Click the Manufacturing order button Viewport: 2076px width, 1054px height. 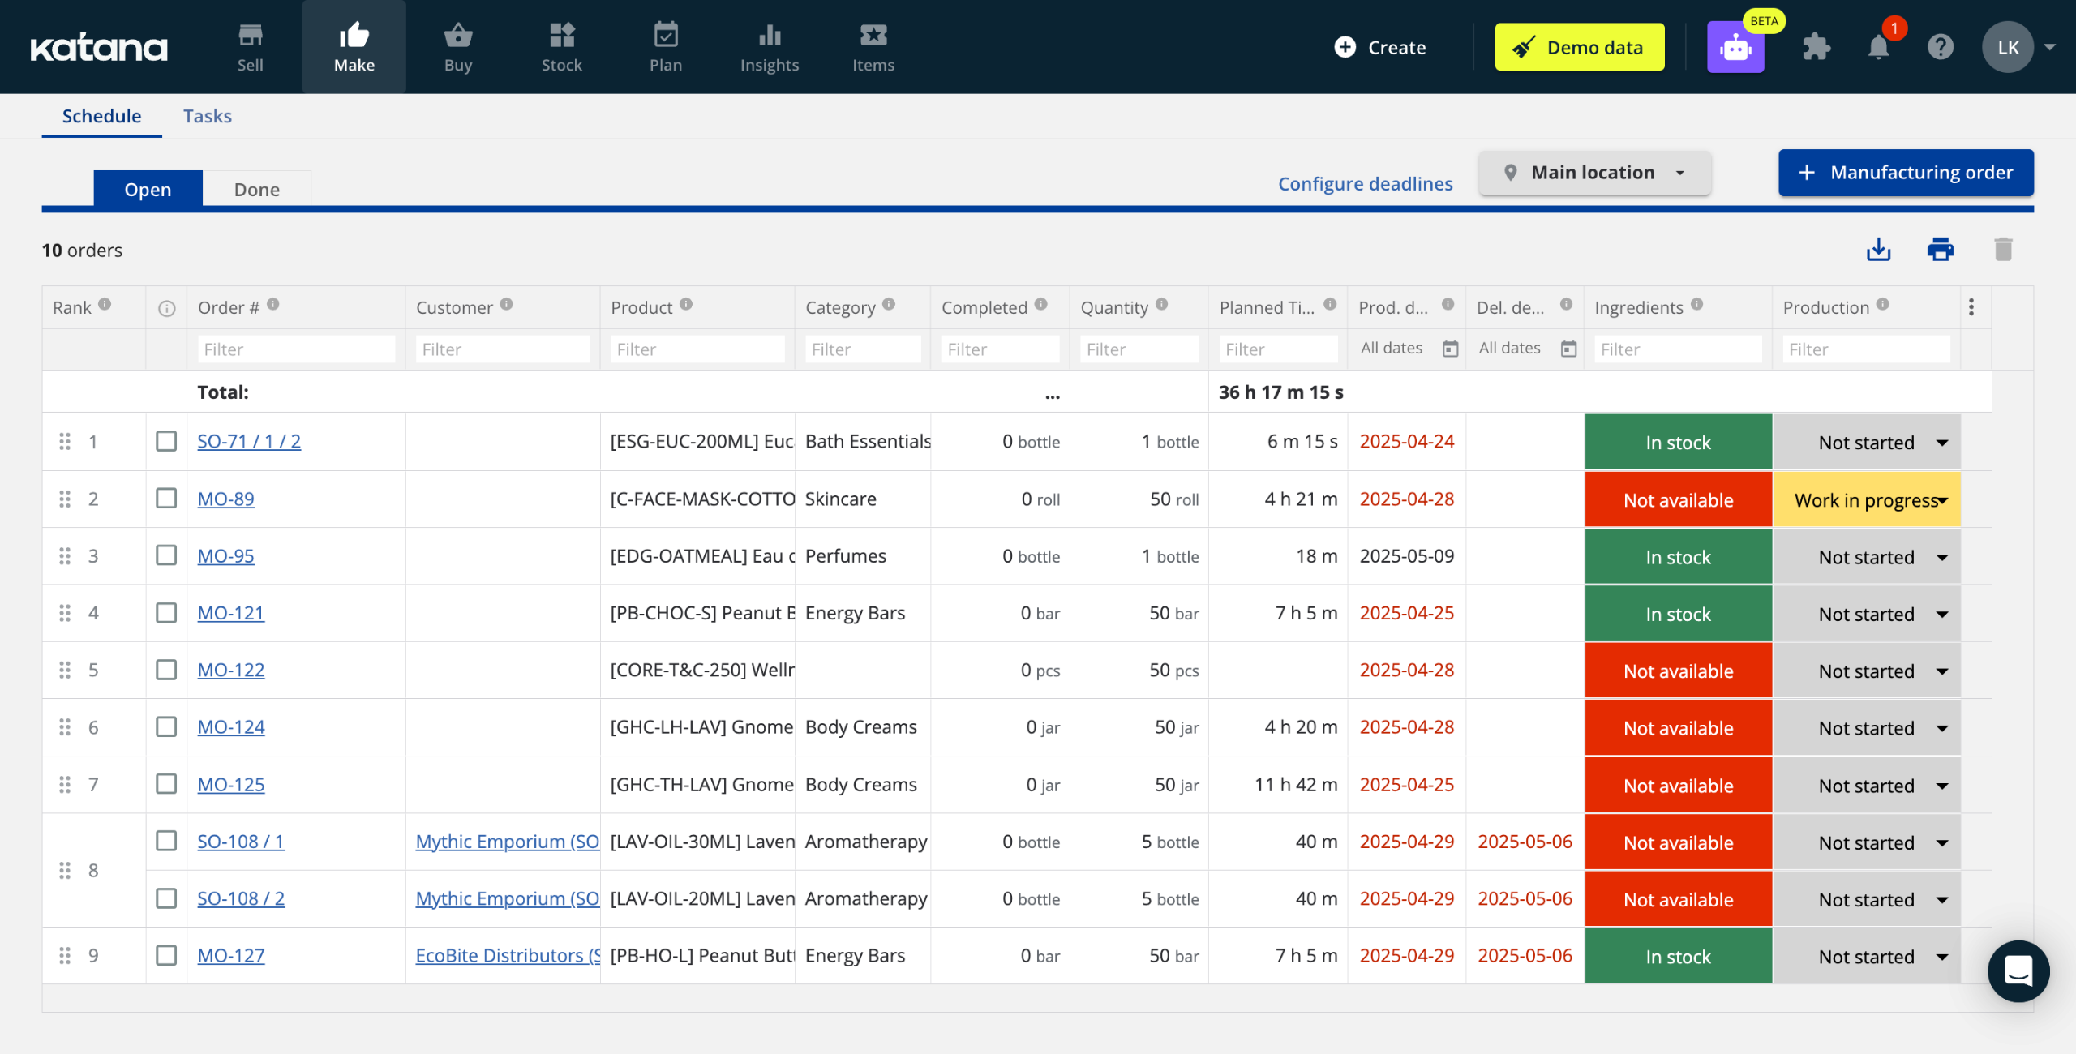pos(1906,173)
